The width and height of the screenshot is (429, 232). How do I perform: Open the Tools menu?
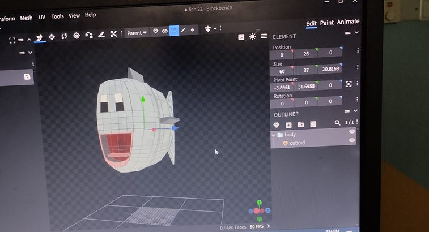[x=57, y=16]
